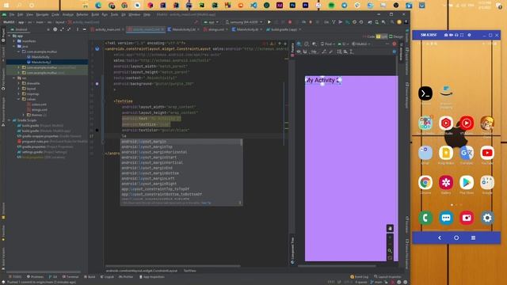
Task: Select colors.xml in the values folder
Action: pyautogui.click(x=39, y=104)
